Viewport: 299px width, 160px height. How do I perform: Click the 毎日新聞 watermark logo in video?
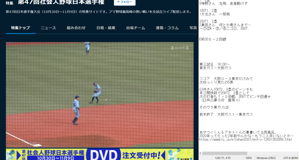[x=180, y=48]
